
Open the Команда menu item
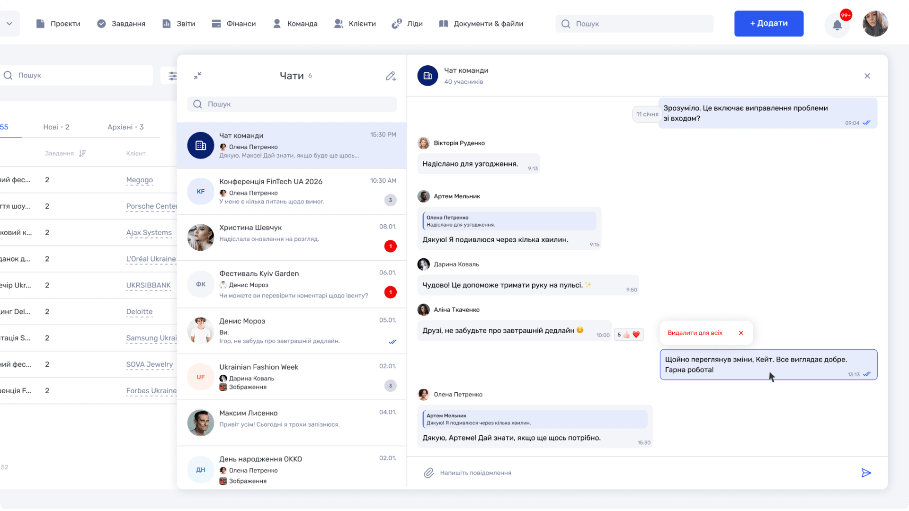[x=295, y=24]
